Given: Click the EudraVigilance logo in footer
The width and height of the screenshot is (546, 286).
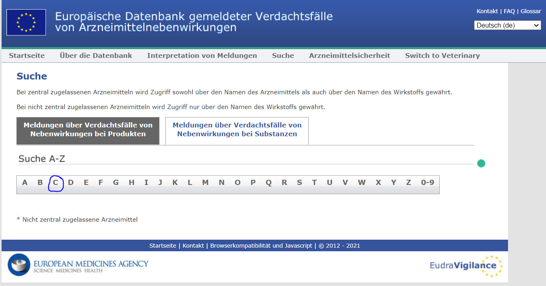Looking at the screenshot, I should point(466,266).
